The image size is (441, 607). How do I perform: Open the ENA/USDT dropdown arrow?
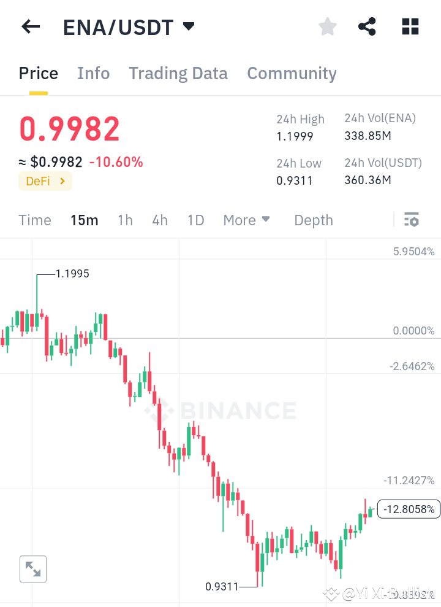(187, 26)
